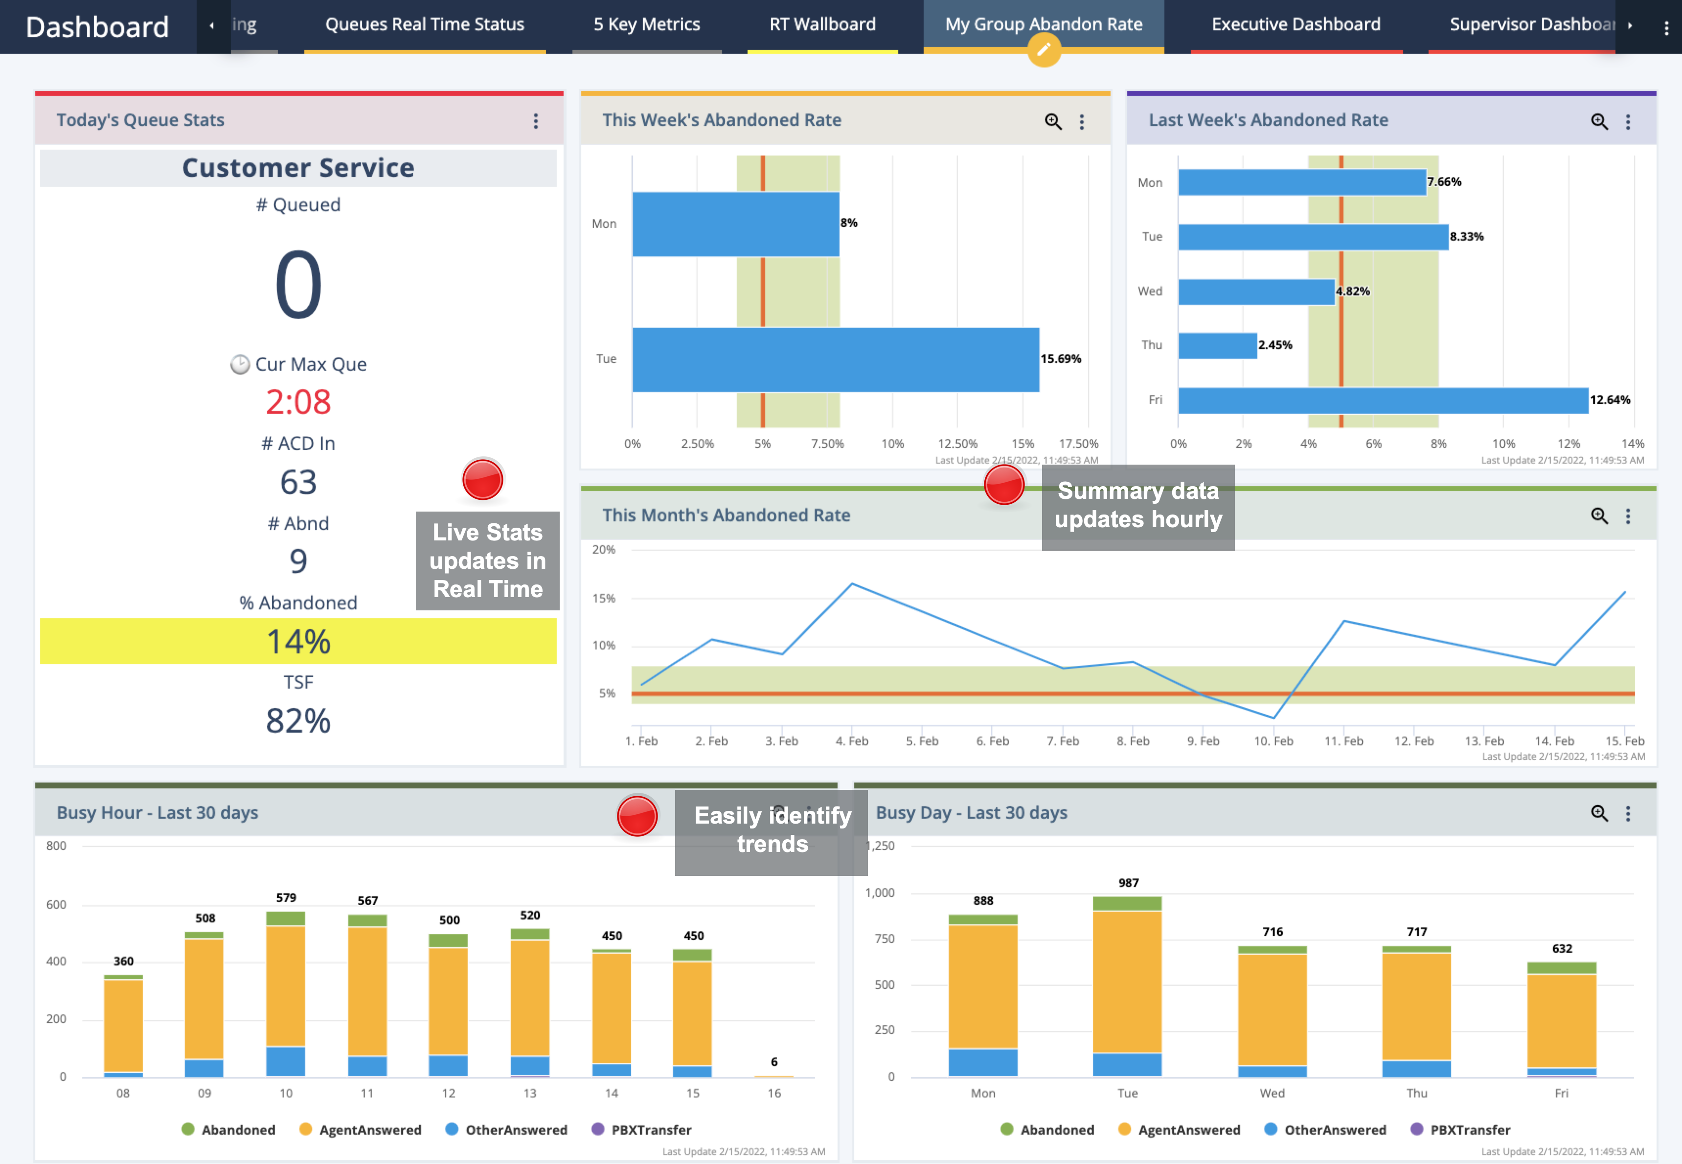Open Last Week's Abandoned Rate panel menu
This screenshot has height=1164, width=1682.
tap(1629, 122)
